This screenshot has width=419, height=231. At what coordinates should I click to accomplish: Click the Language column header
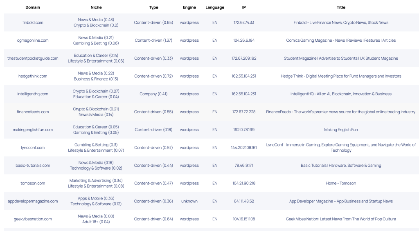pos(215,7)
